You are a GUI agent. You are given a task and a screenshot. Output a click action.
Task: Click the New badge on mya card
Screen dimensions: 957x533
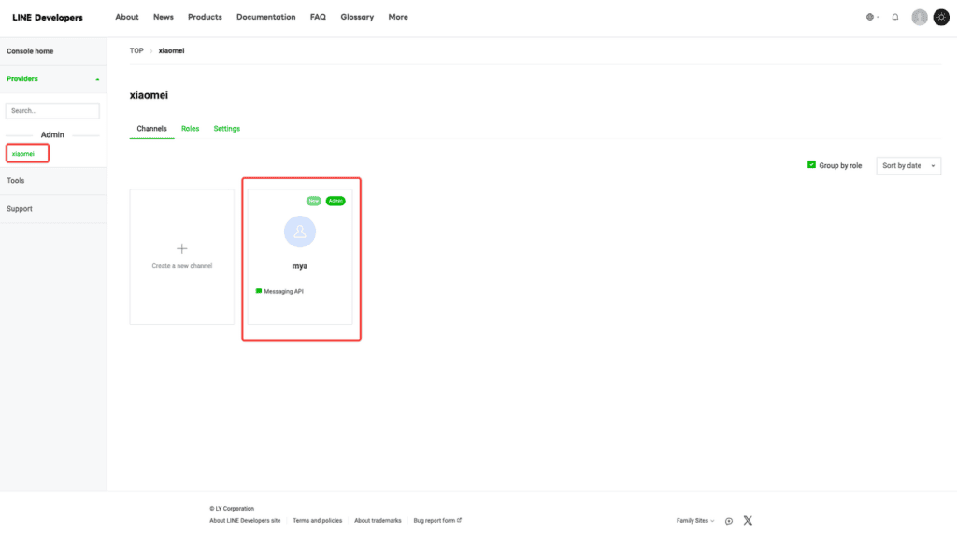click(314, 201)
